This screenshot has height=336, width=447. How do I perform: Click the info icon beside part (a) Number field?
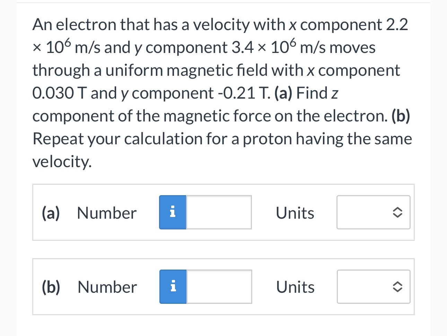click(173, 212)
